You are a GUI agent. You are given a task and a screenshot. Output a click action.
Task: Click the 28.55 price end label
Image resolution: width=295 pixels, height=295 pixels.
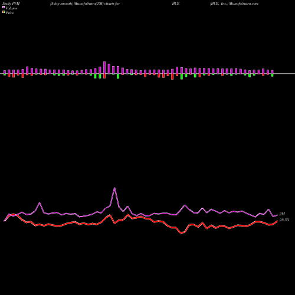click(x=284, y=220)
